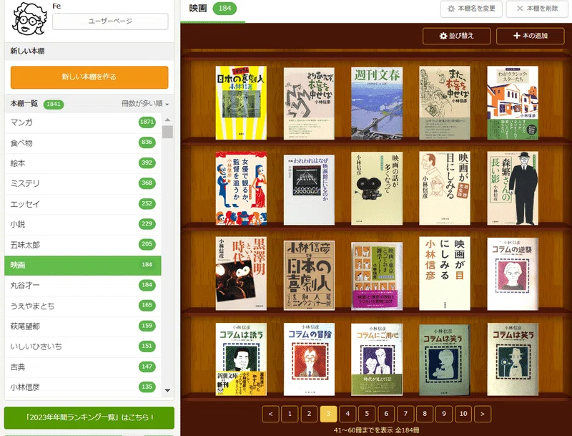The width and height of the screenshot is (572, 436).
Task: Go to page 5
Action: [x=367, y=414]
